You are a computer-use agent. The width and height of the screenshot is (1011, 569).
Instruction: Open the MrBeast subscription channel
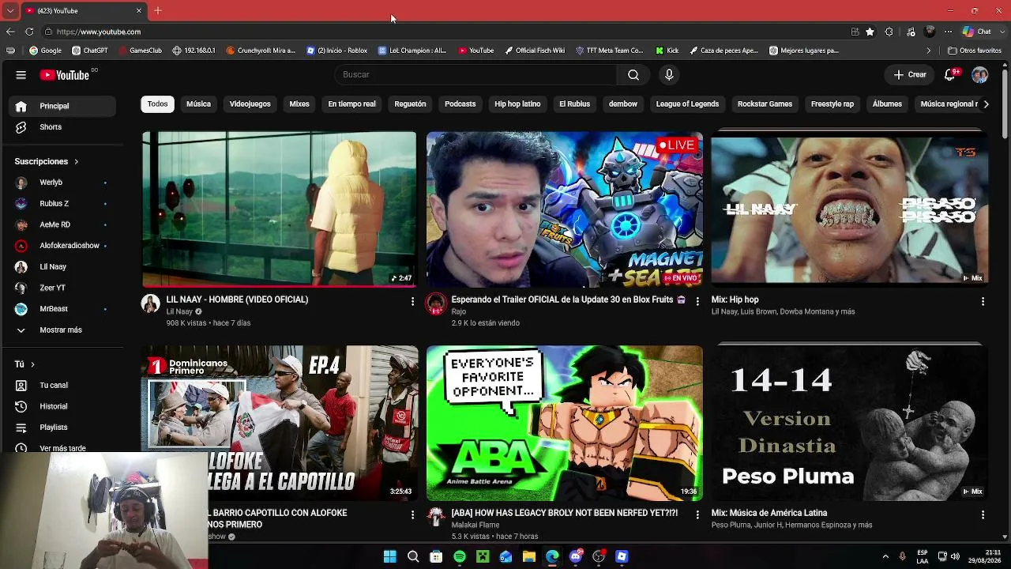61,309
